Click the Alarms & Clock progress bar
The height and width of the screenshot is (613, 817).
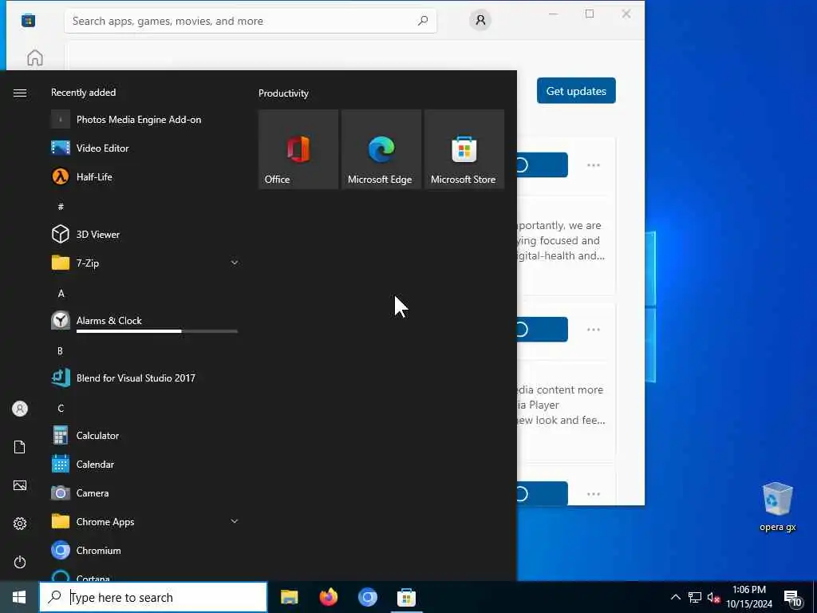point(157,331)
